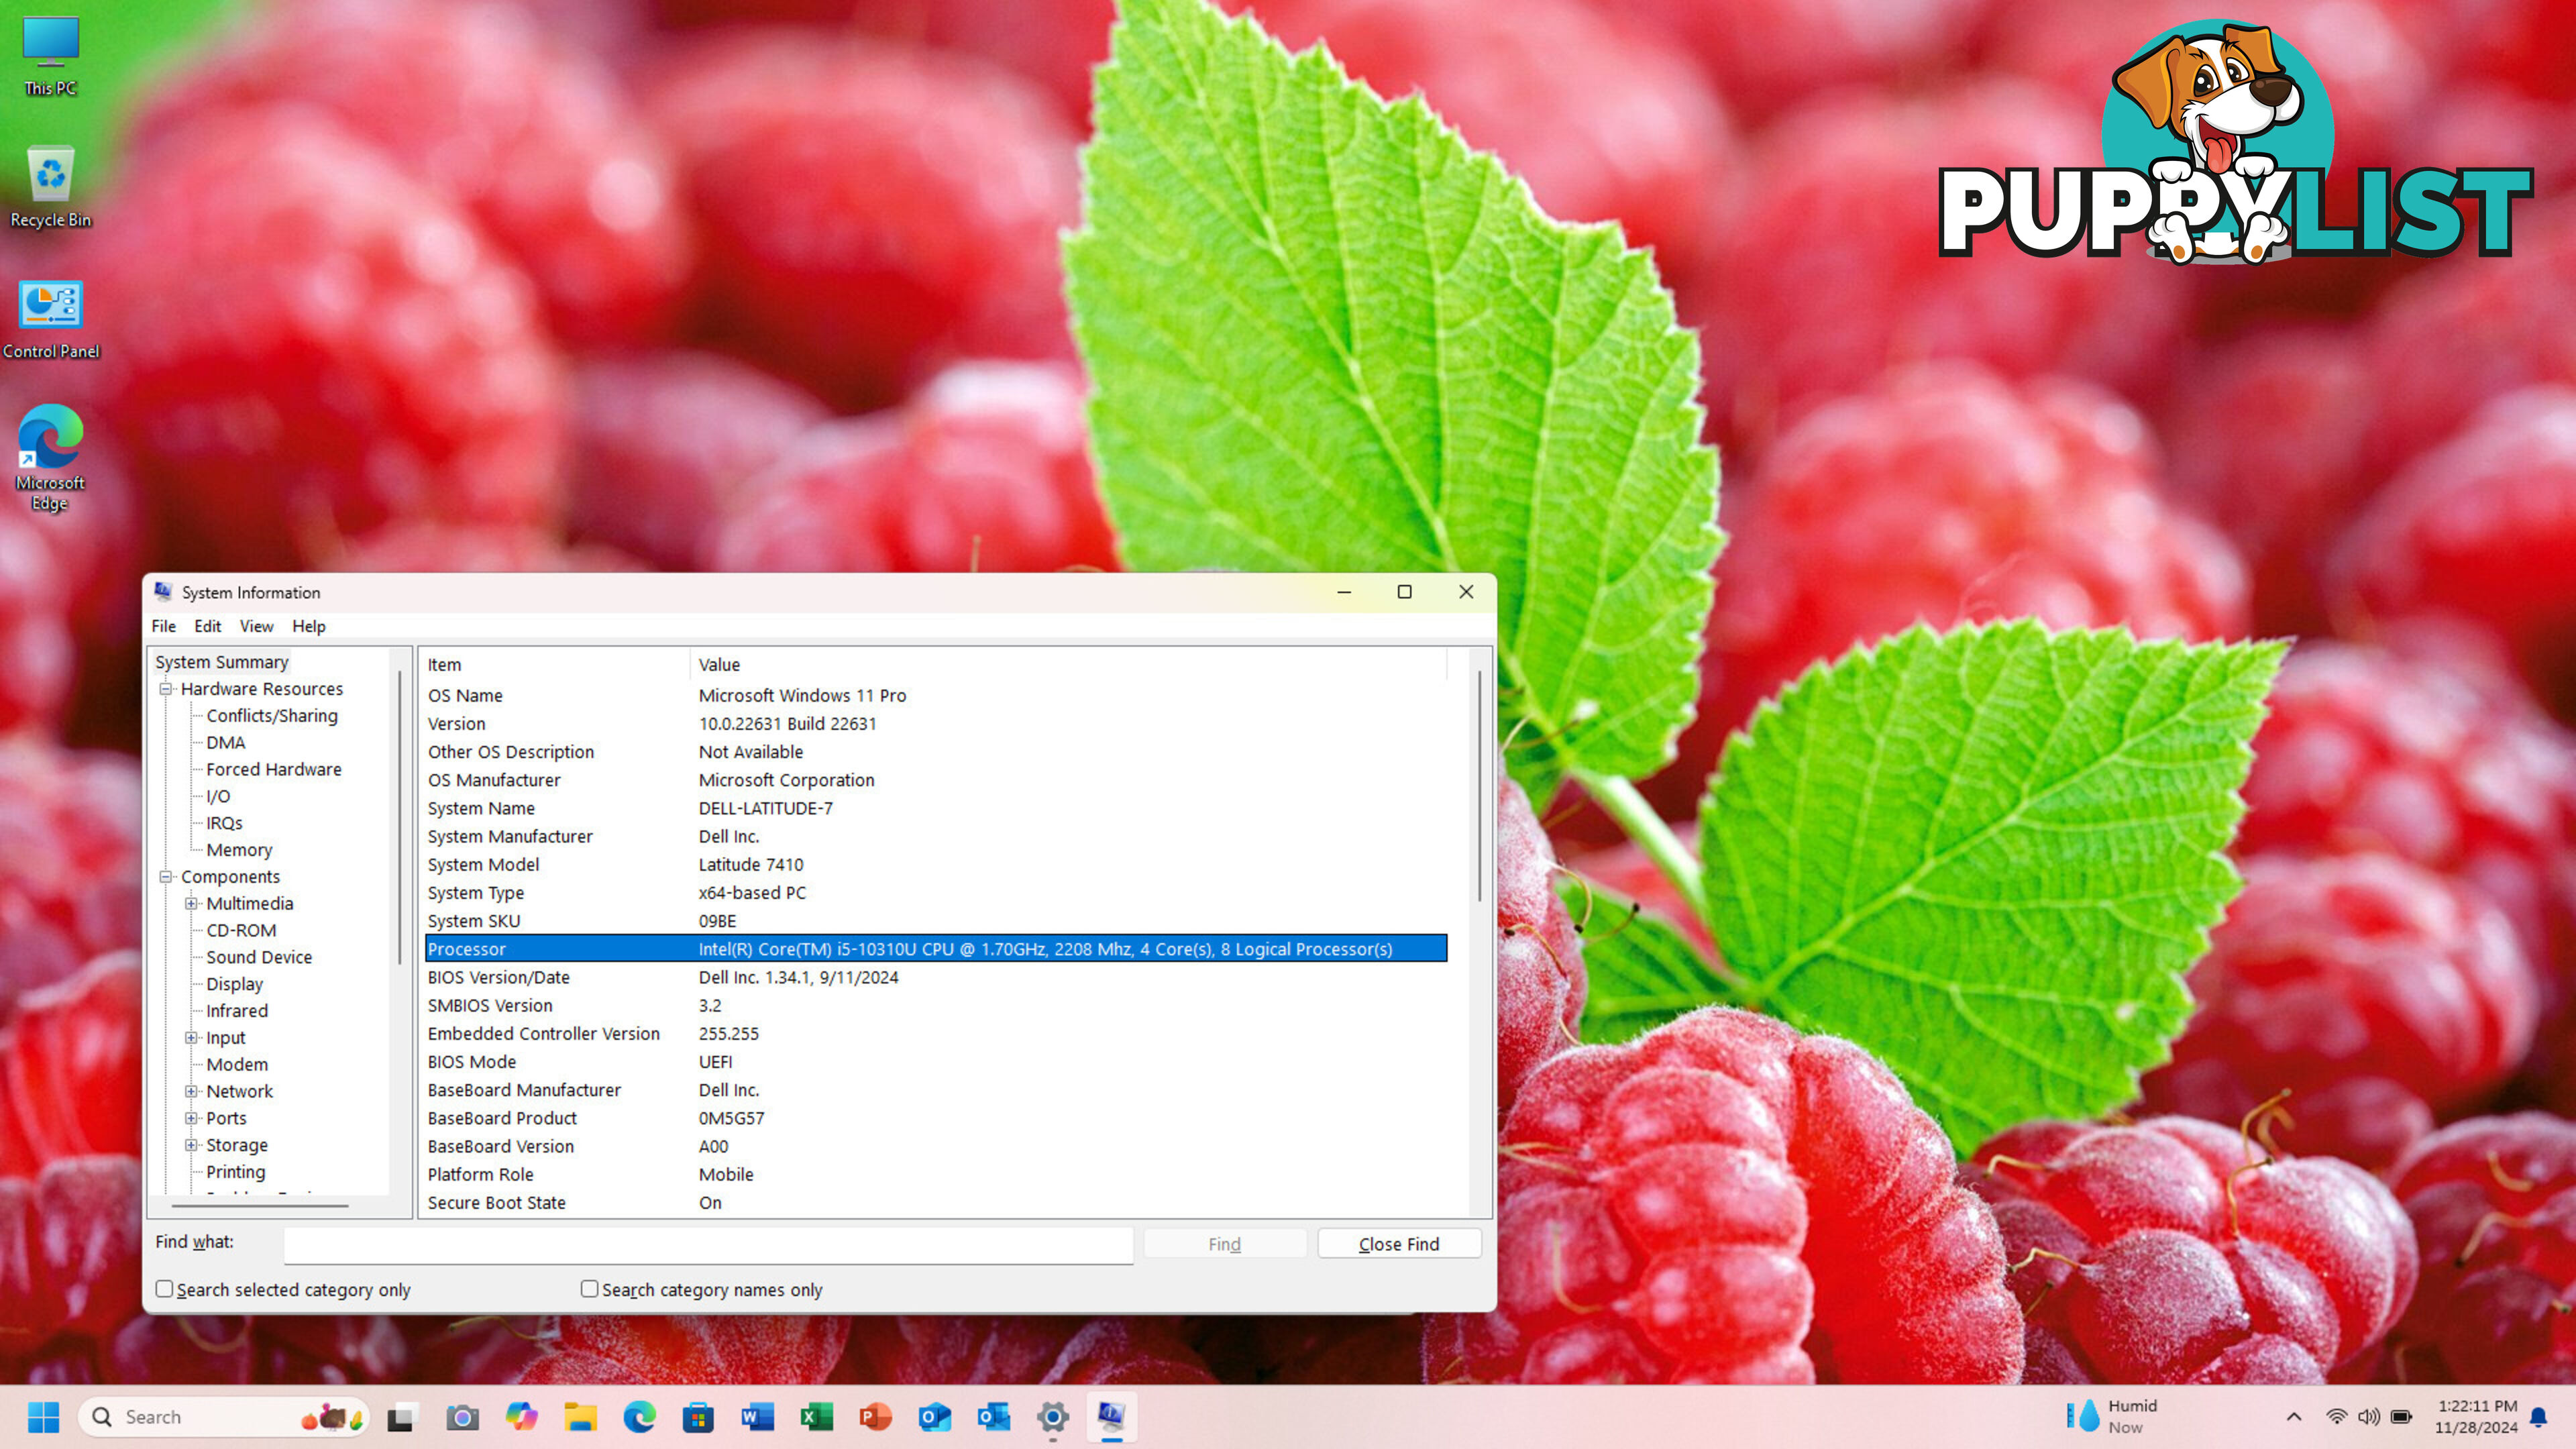Launch Camera app from taskbar

(462, 1417)
